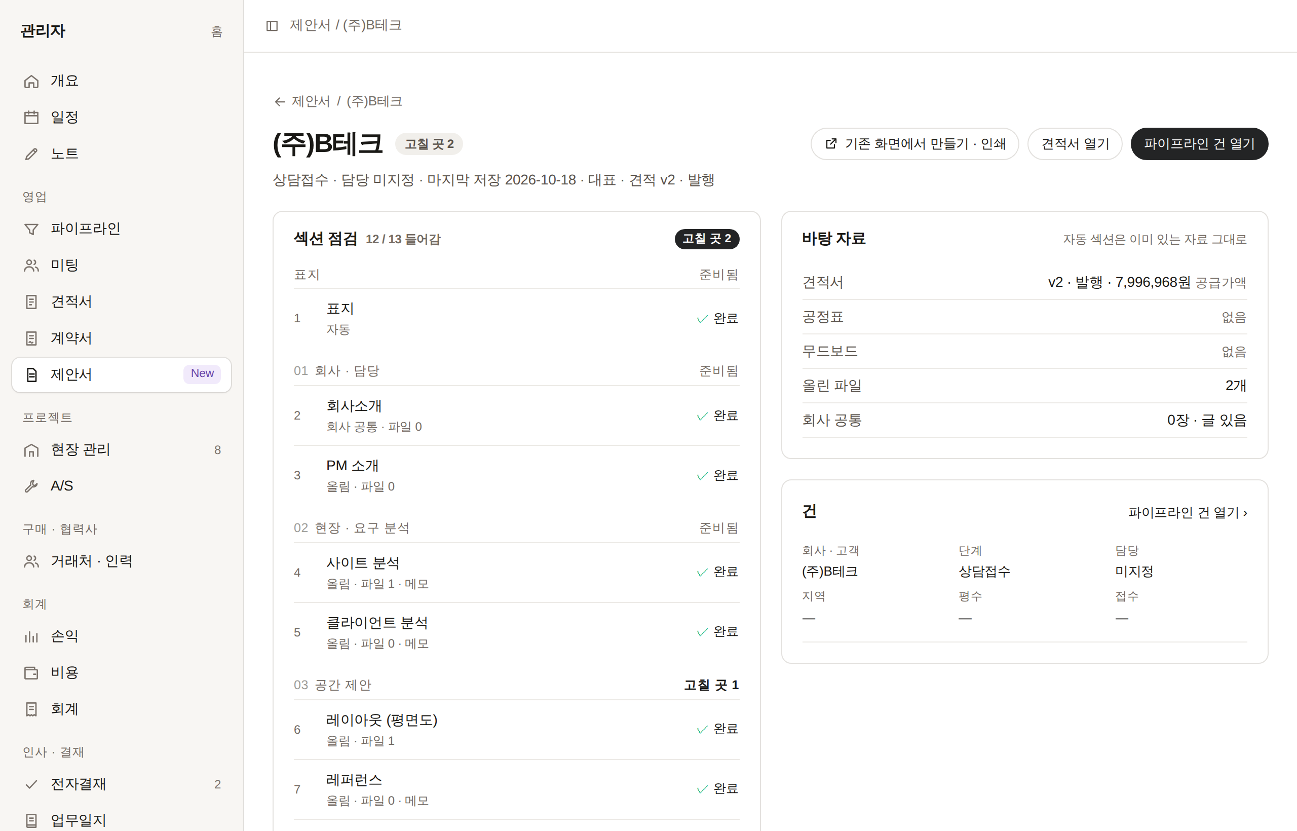This screenshot has width=1297, height=831.
Task: Select the 클라이언트 분석 section row
Action: [x=516, y=632]
